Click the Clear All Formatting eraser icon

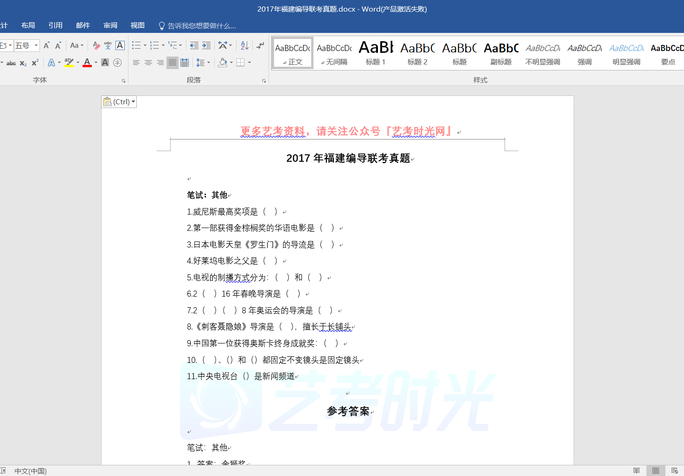coord(96,45)
